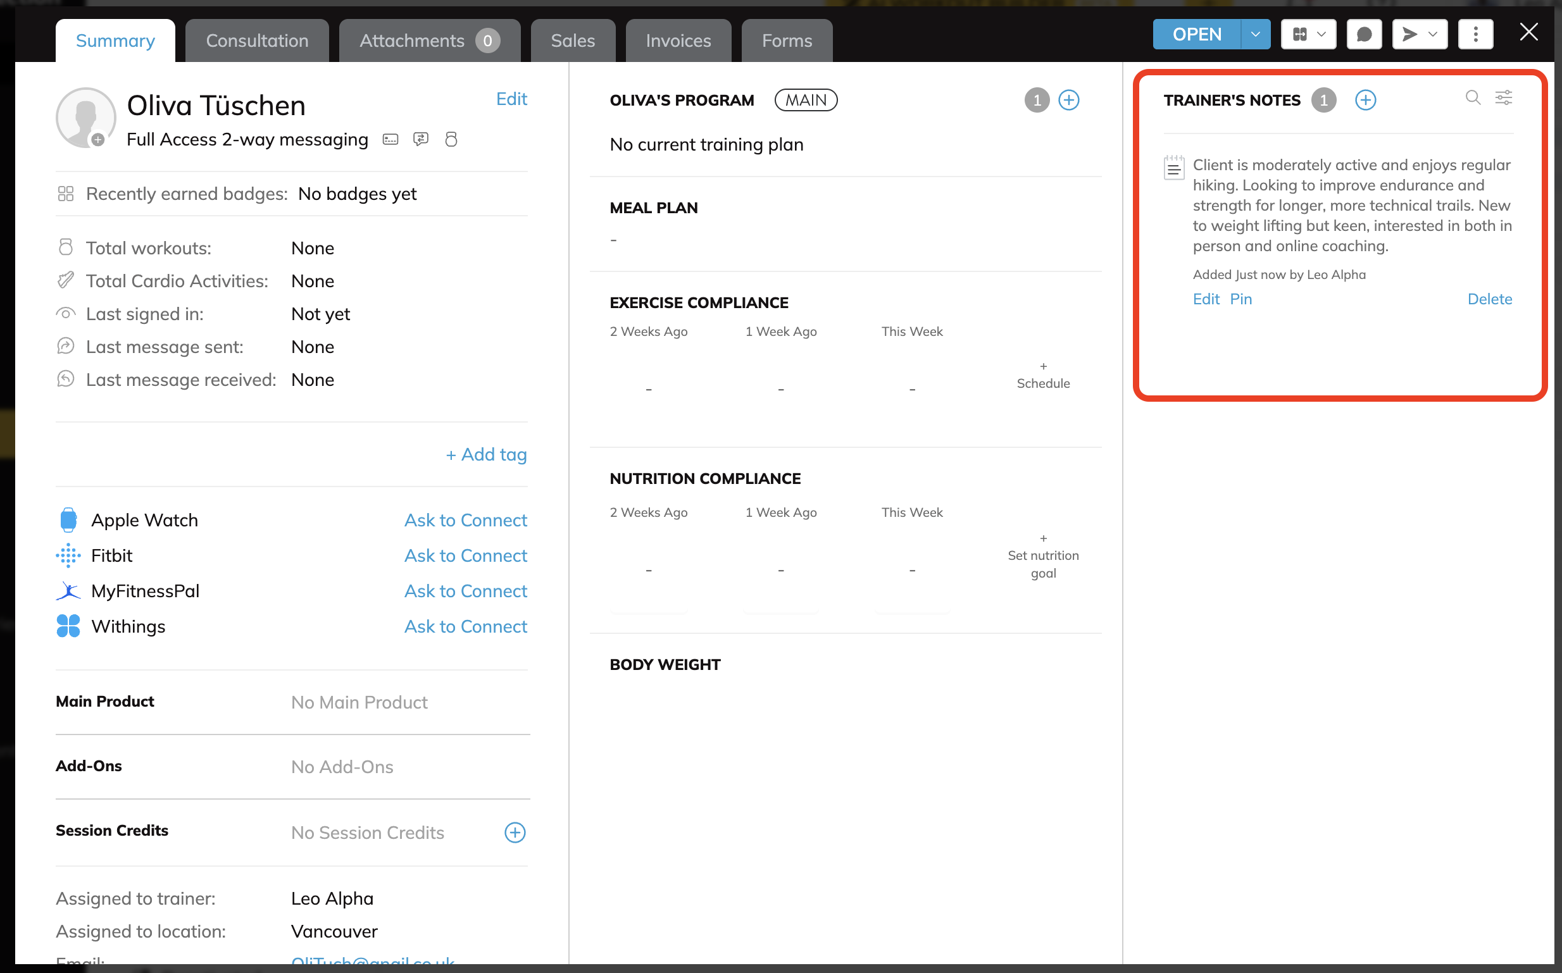Delete the trainer's note
This screenshot has width=1562, height=973.
pyautogui.click(x=1489, y=299)
